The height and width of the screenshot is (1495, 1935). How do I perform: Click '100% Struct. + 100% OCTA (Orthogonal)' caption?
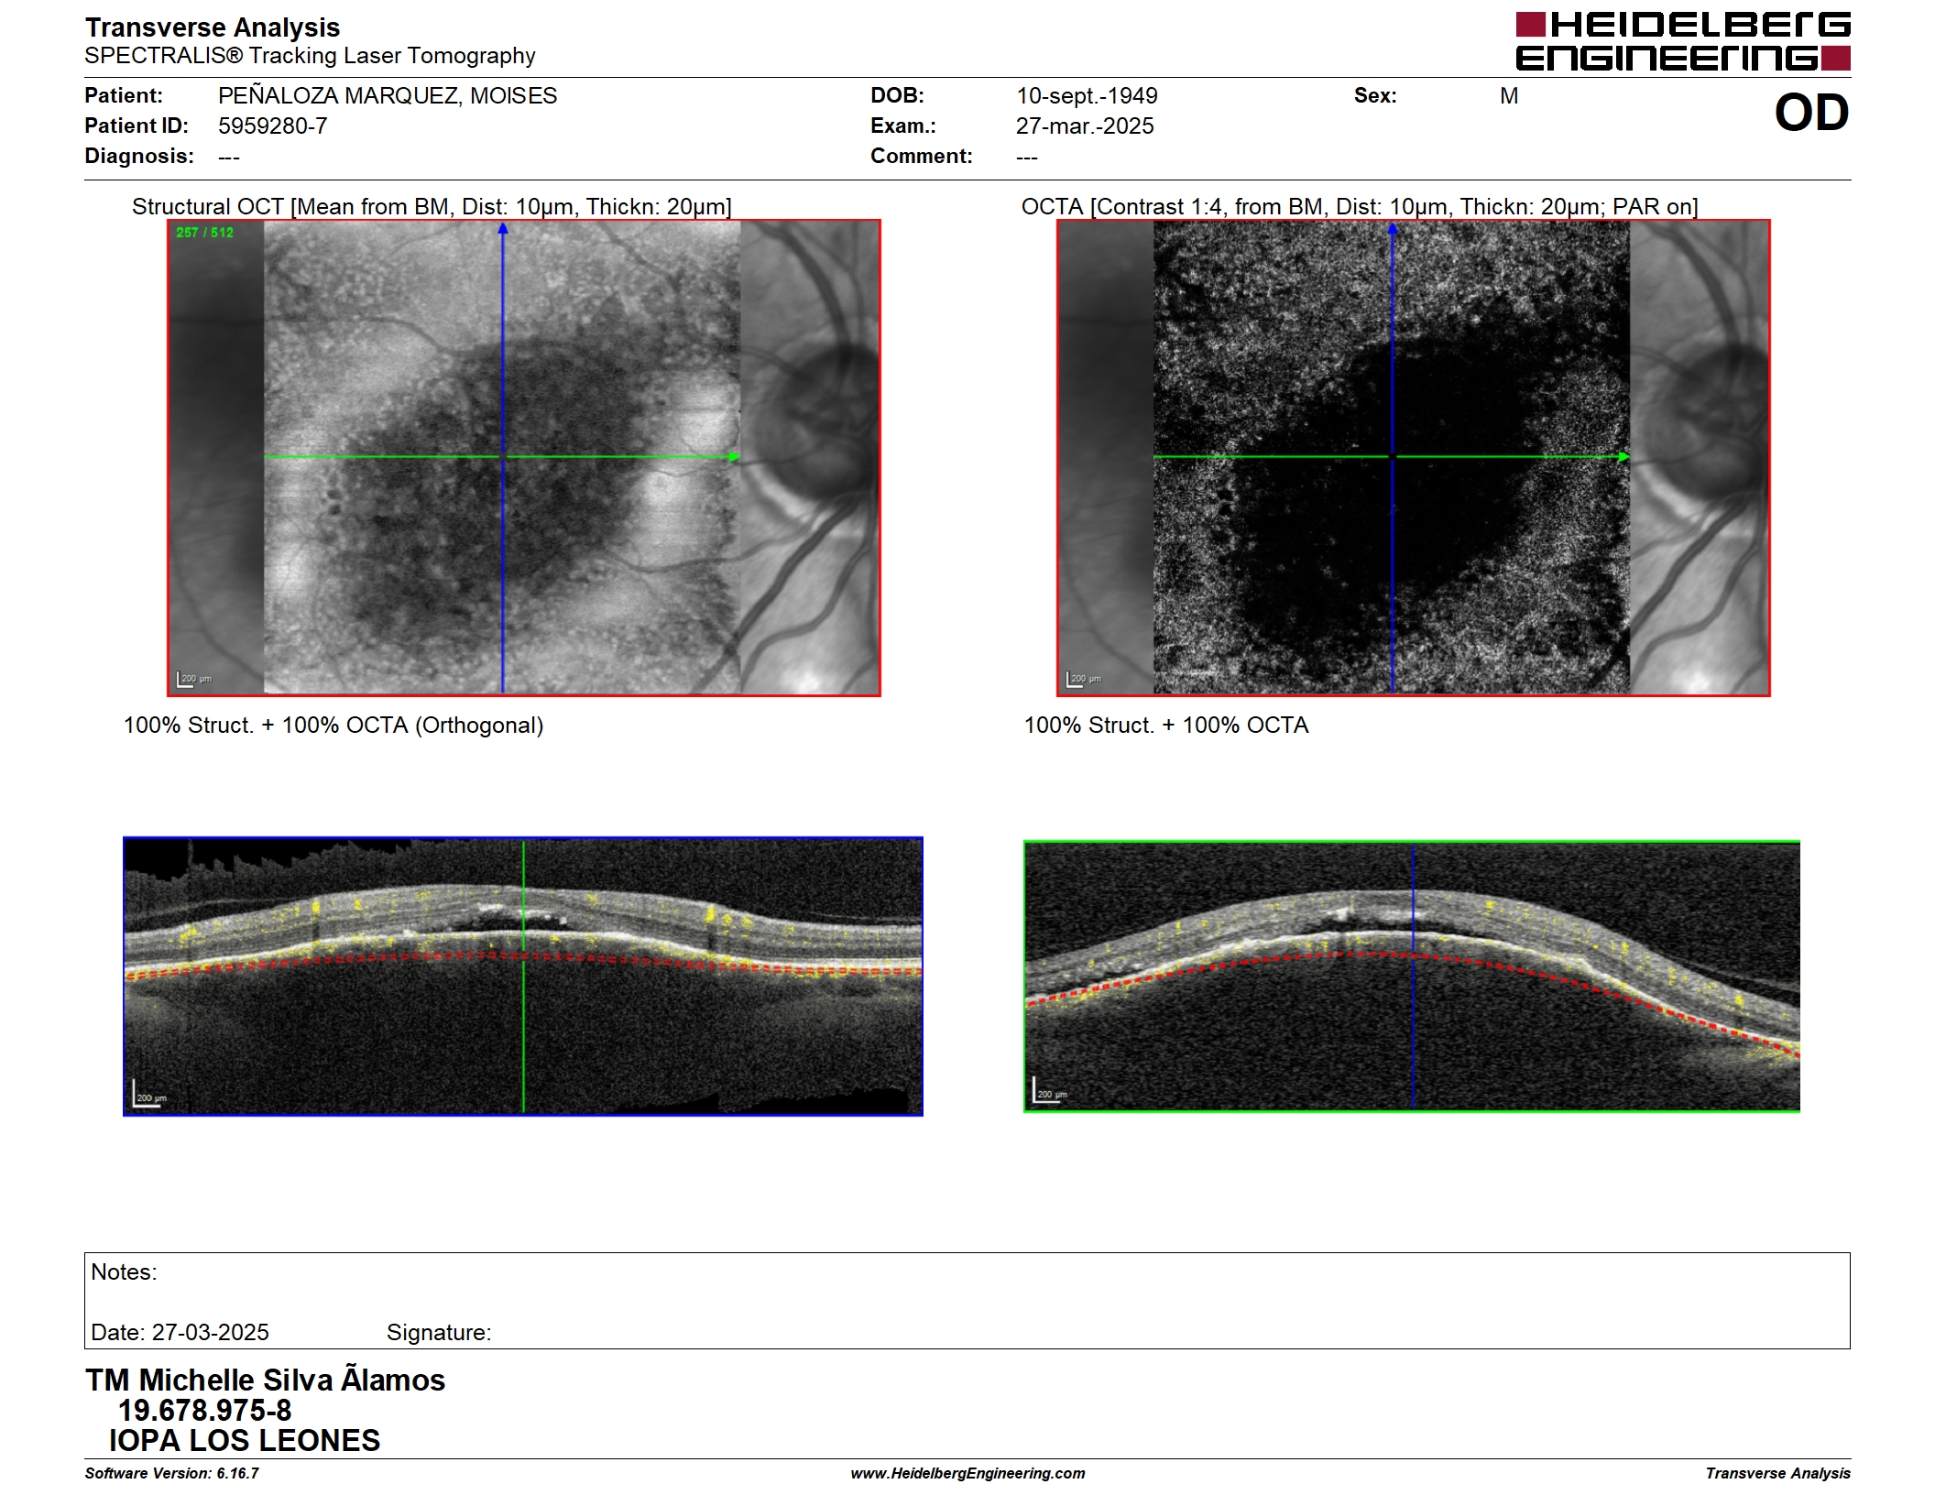[333, 726]
